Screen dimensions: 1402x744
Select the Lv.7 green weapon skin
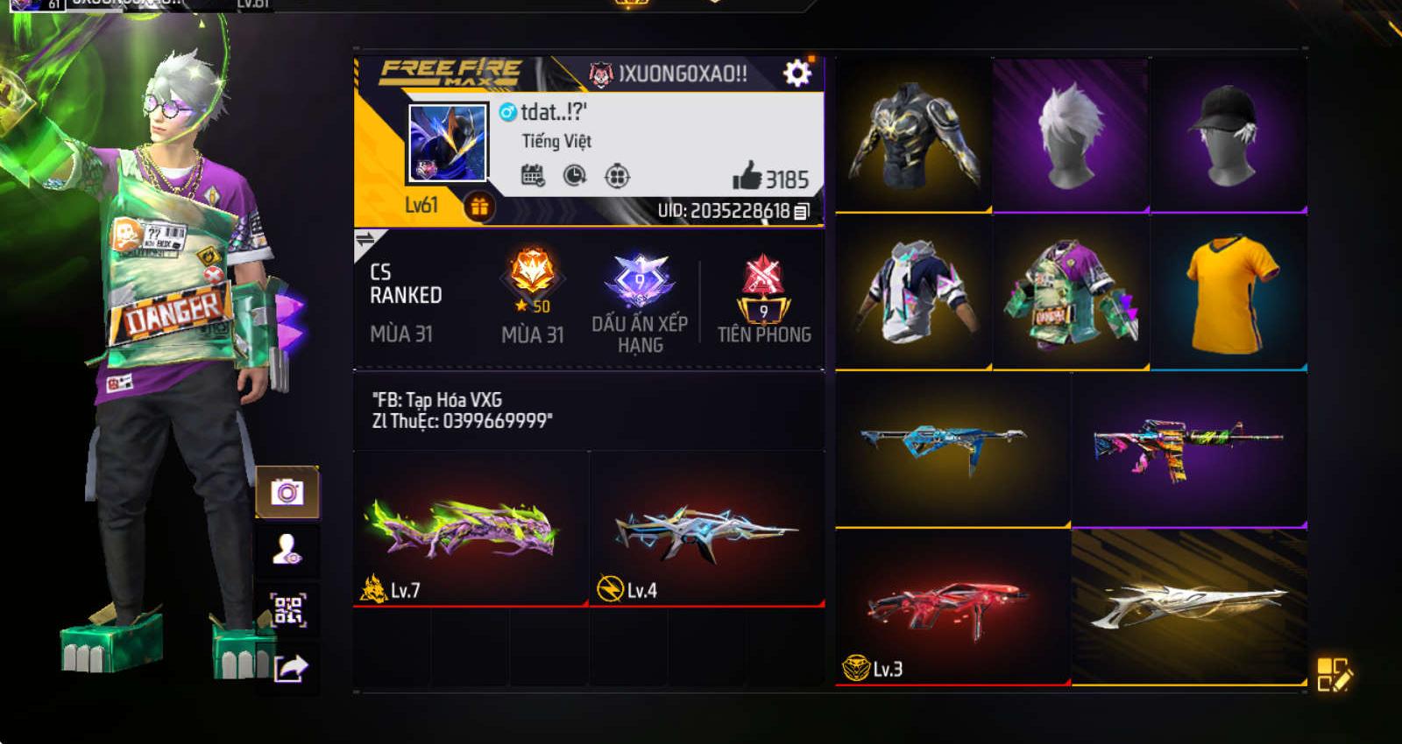(471, 529)
